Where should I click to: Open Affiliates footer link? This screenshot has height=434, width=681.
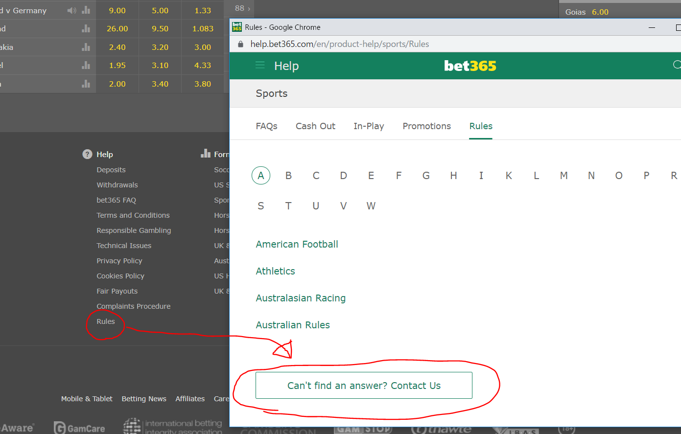190,399
